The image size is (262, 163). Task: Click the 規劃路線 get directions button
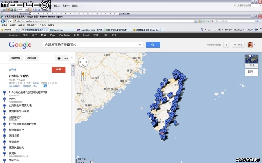(16, 58)
